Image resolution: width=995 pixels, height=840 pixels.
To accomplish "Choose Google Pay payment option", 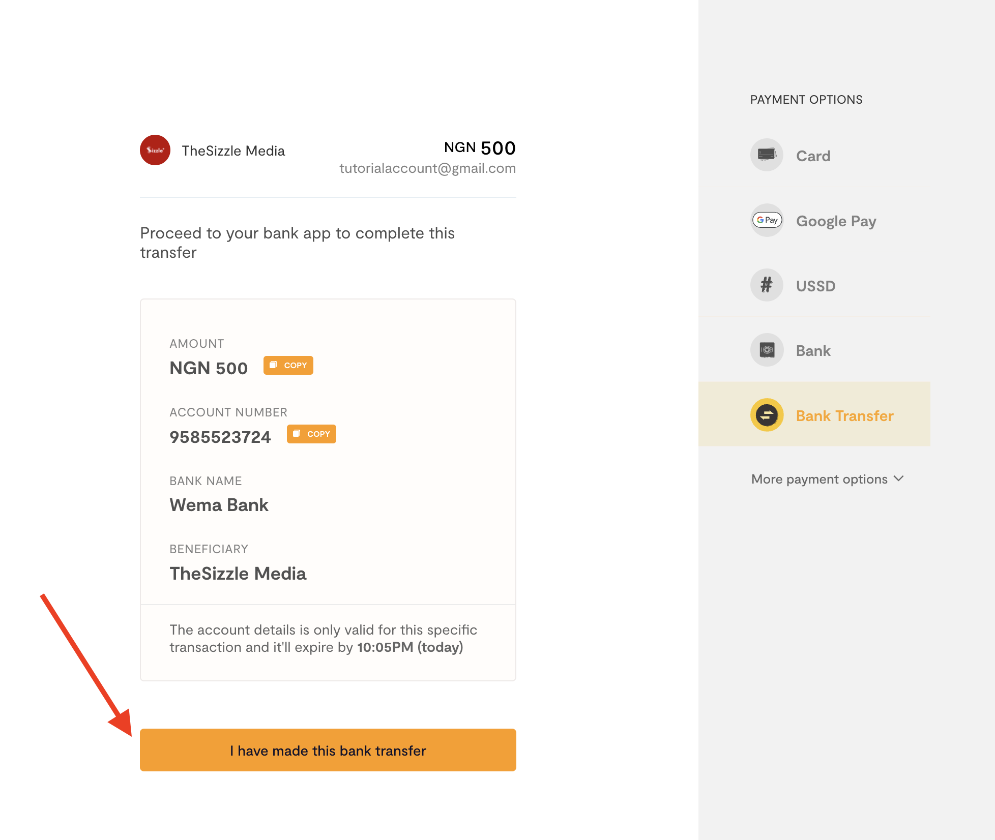I will (836, 221).
